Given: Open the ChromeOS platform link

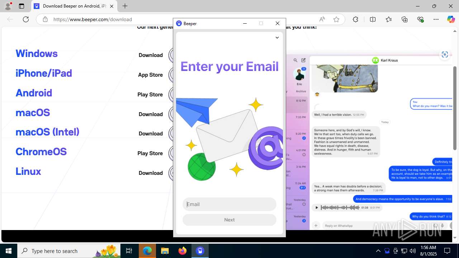Looking at the screenshot, I should coord(41,152).
